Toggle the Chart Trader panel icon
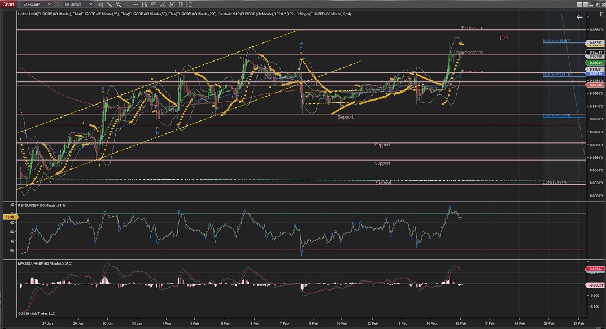606x329 pixels. 154,4
